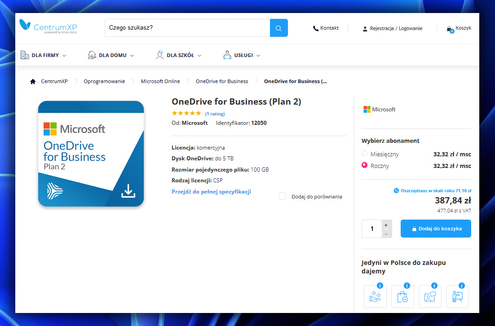Click info badge above presenter board icon
Image resolution: width=495 pixels, height=326 pixels.
462,286
